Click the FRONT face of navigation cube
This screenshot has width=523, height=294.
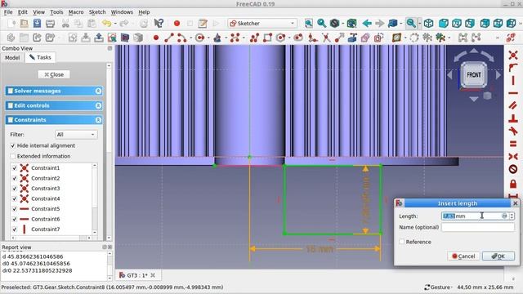tap(474, 74)
